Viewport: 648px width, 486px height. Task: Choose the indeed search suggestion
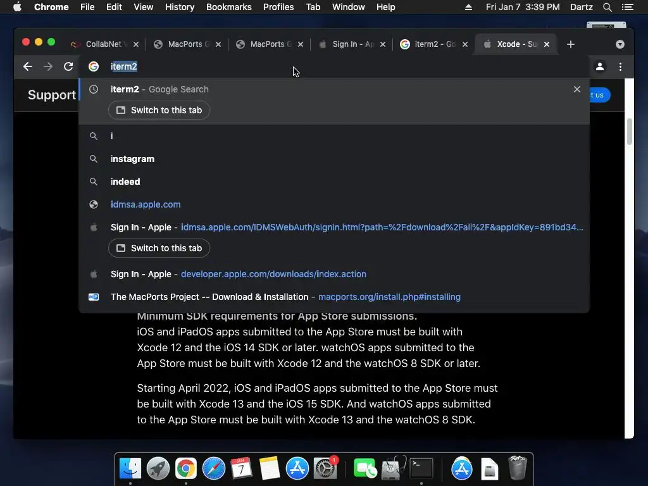coord(334,182)
